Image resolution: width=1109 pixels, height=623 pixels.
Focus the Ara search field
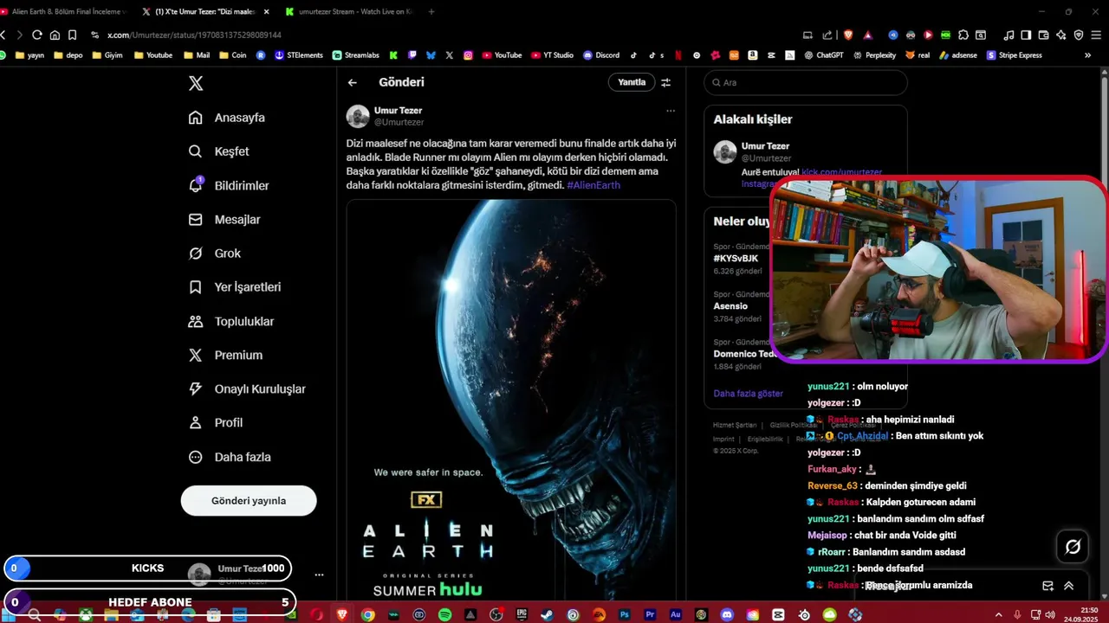pos(806,82)
